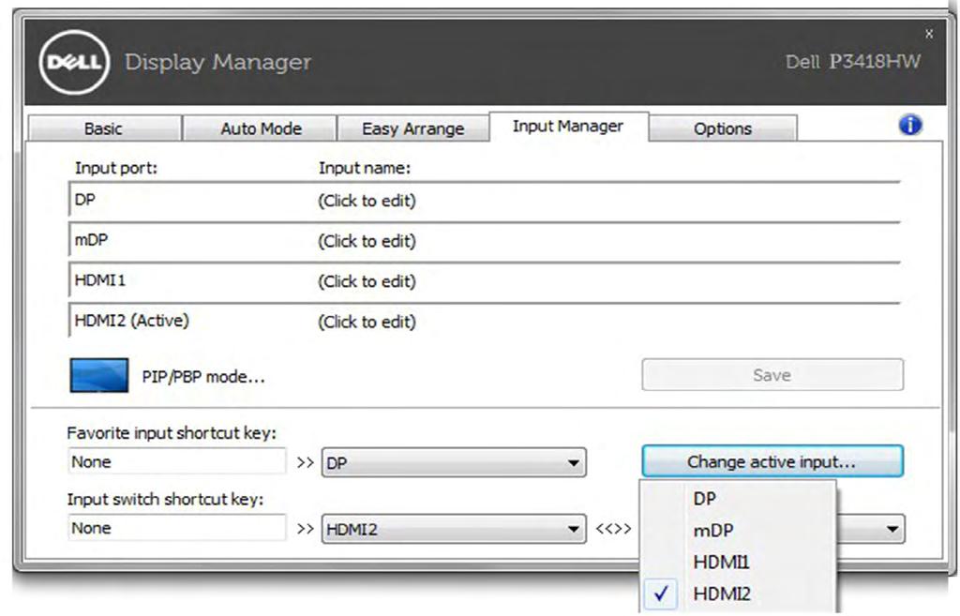This screenshot has width=960, height=616.
Task: Open the Auto Mode tab
Action: 261,128
